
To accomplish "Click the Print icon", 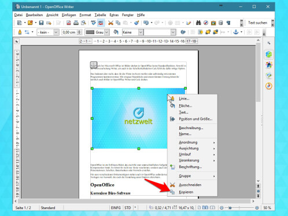I will [x=76, y=23].
